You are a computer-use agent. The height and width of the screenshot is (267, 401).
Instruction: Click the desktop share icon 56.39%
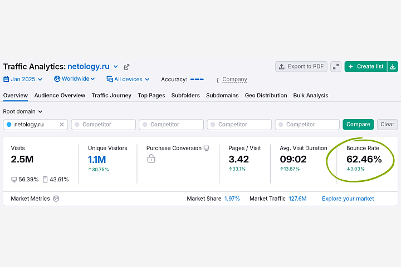pyautogui.click(x=14, y=179)
